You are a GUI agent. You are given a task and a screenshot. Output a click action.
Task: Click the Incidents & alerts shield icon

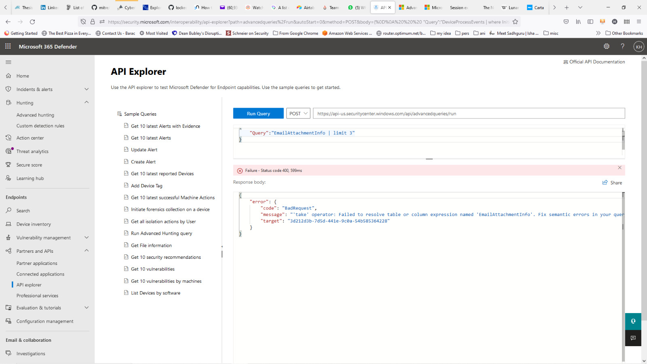[8, 89]
